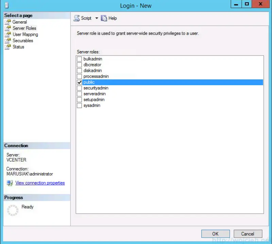The height and width of the screenshot is (244, 272).
Task: Open View connection properties link
Action: click(x=40, y=183)
